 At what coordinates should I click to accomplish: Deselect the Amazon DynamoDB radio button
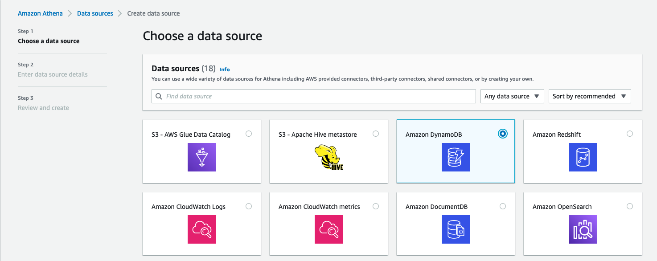(503, 133)
